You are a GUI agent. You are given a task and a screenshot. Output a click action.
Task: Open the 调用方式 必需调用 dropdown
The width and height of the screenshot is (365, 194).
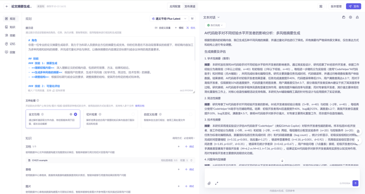184,138
